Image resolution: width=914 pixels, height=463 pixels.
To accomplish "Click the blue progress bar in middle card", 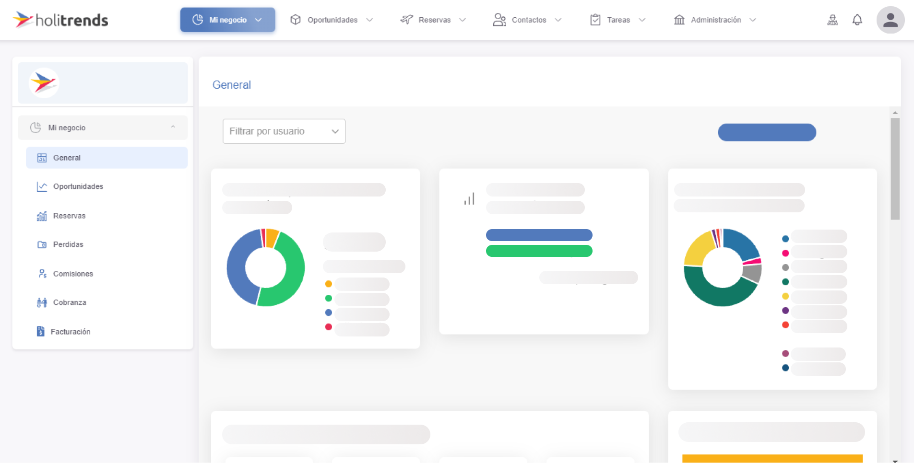I will (539, 235).
